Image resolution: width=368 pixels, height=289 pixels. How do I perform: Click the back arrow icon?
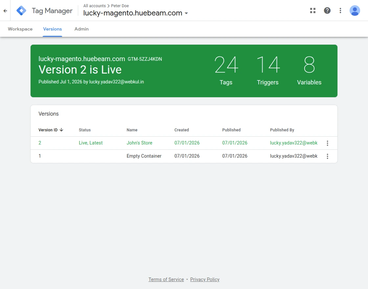5,11
